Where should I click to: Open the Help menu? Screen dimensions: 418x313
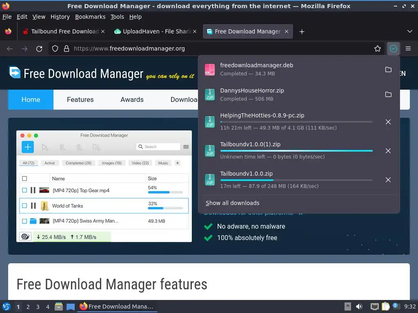pyautogui.click(x=136, y=17)
